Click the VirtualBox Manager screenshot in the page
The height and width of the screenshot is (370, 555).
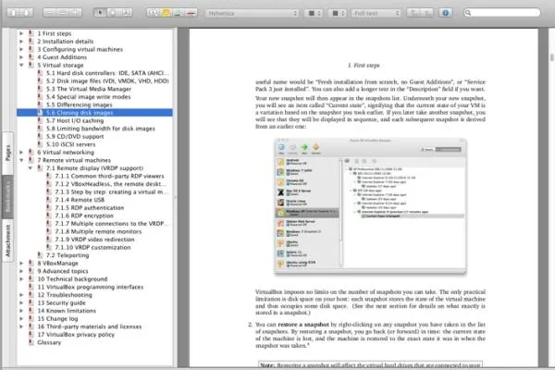(x=370, y=206)
